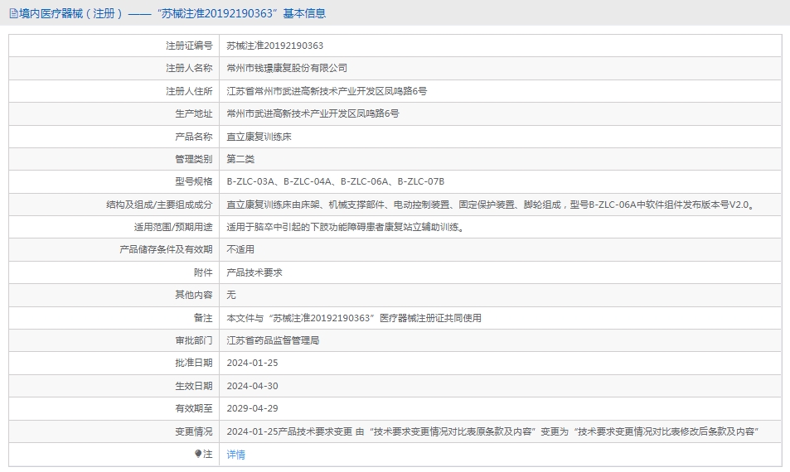Click approval department 江苏省药品监督管理局

click(273, 340)
